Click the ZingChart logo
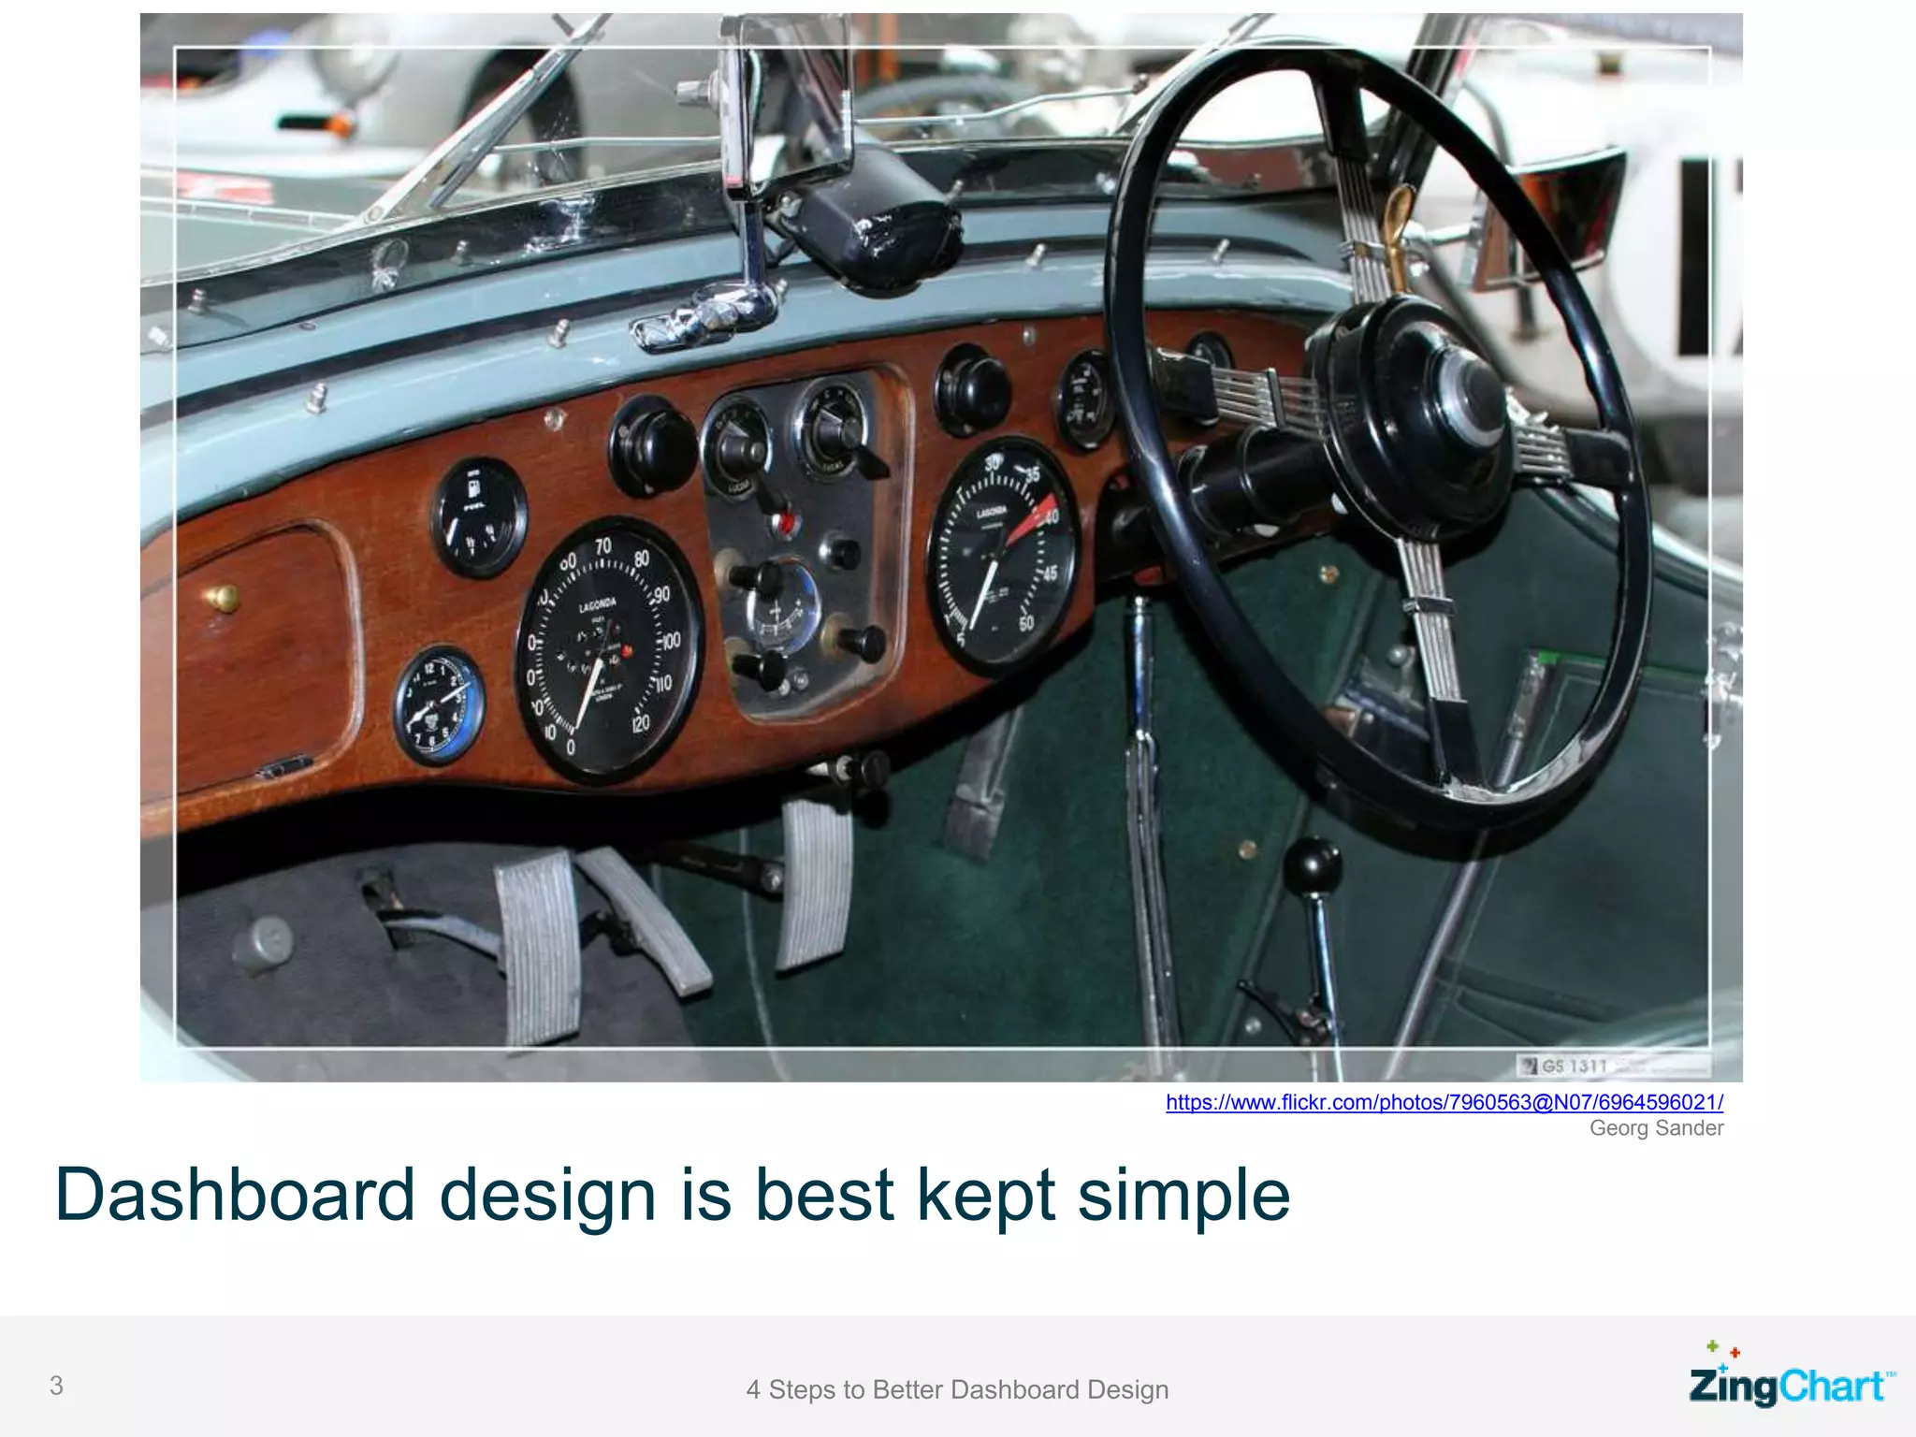Image resolution: width=1916 pixels, height=1437 pixels. [1792, 1374]
